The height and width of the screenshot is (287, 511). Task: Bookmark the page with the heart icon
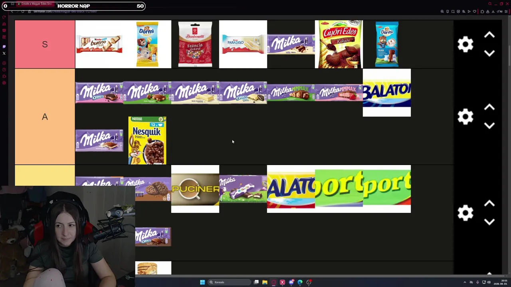(x=474, y=12)
